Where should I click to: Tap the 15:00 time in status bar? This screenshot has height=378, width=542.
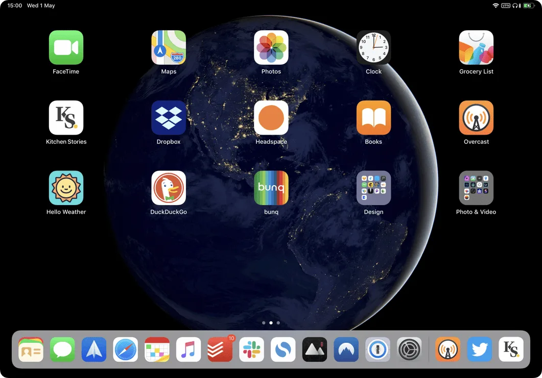pos(14,6)
